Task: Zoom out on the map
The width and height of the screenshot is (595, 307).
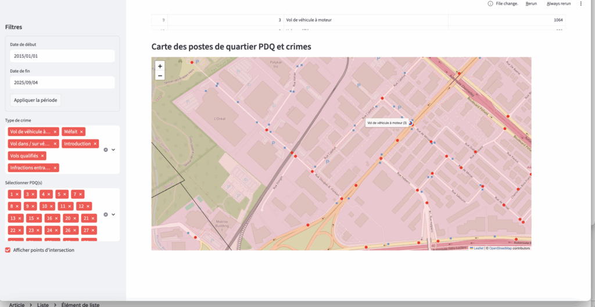Action: [x=160, y=76]
